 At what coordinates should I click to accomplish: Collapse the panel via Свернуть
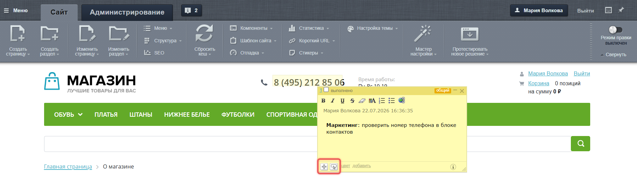coord(613,54)
